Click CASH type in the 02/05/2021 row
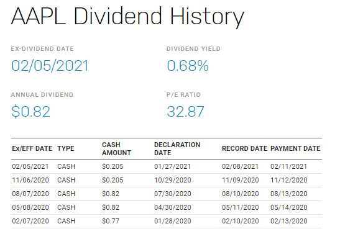Image resolution: width=340 pixels, height=229 pixels. 66,166
